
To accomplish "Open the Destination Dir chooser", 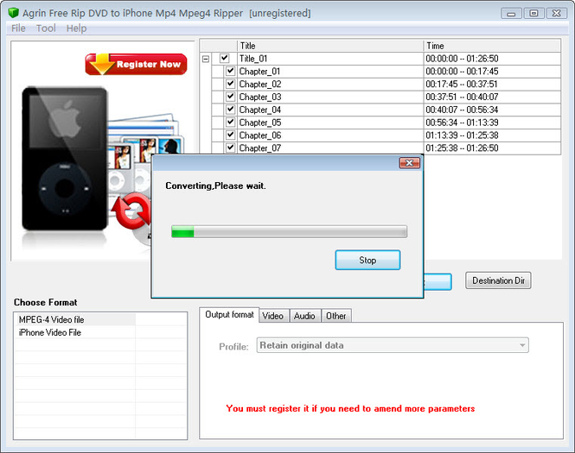I will pos(498,280).
